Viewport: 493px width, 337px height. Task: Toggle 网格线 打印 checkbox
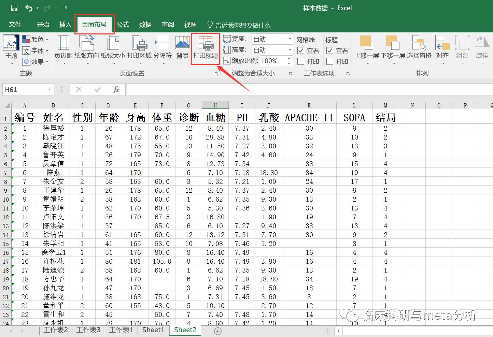coord(301,61)
